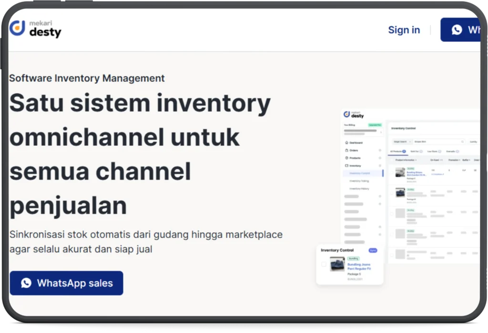The width and height of the screenshot is (488, 333).
Task: Click the Mekari Desty logo in the header
Action: pyautogui.click(x=35, y=29)
